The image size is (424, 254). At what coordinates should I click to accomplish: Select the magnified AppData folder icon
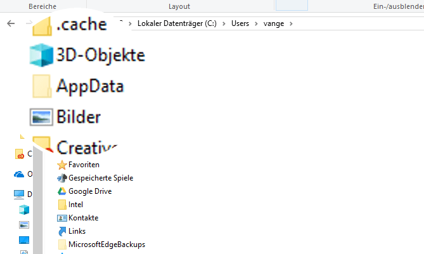(x=42, y=86)
